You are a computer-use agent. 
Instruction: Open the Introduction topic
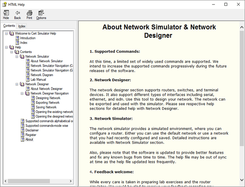click(28, 38)
